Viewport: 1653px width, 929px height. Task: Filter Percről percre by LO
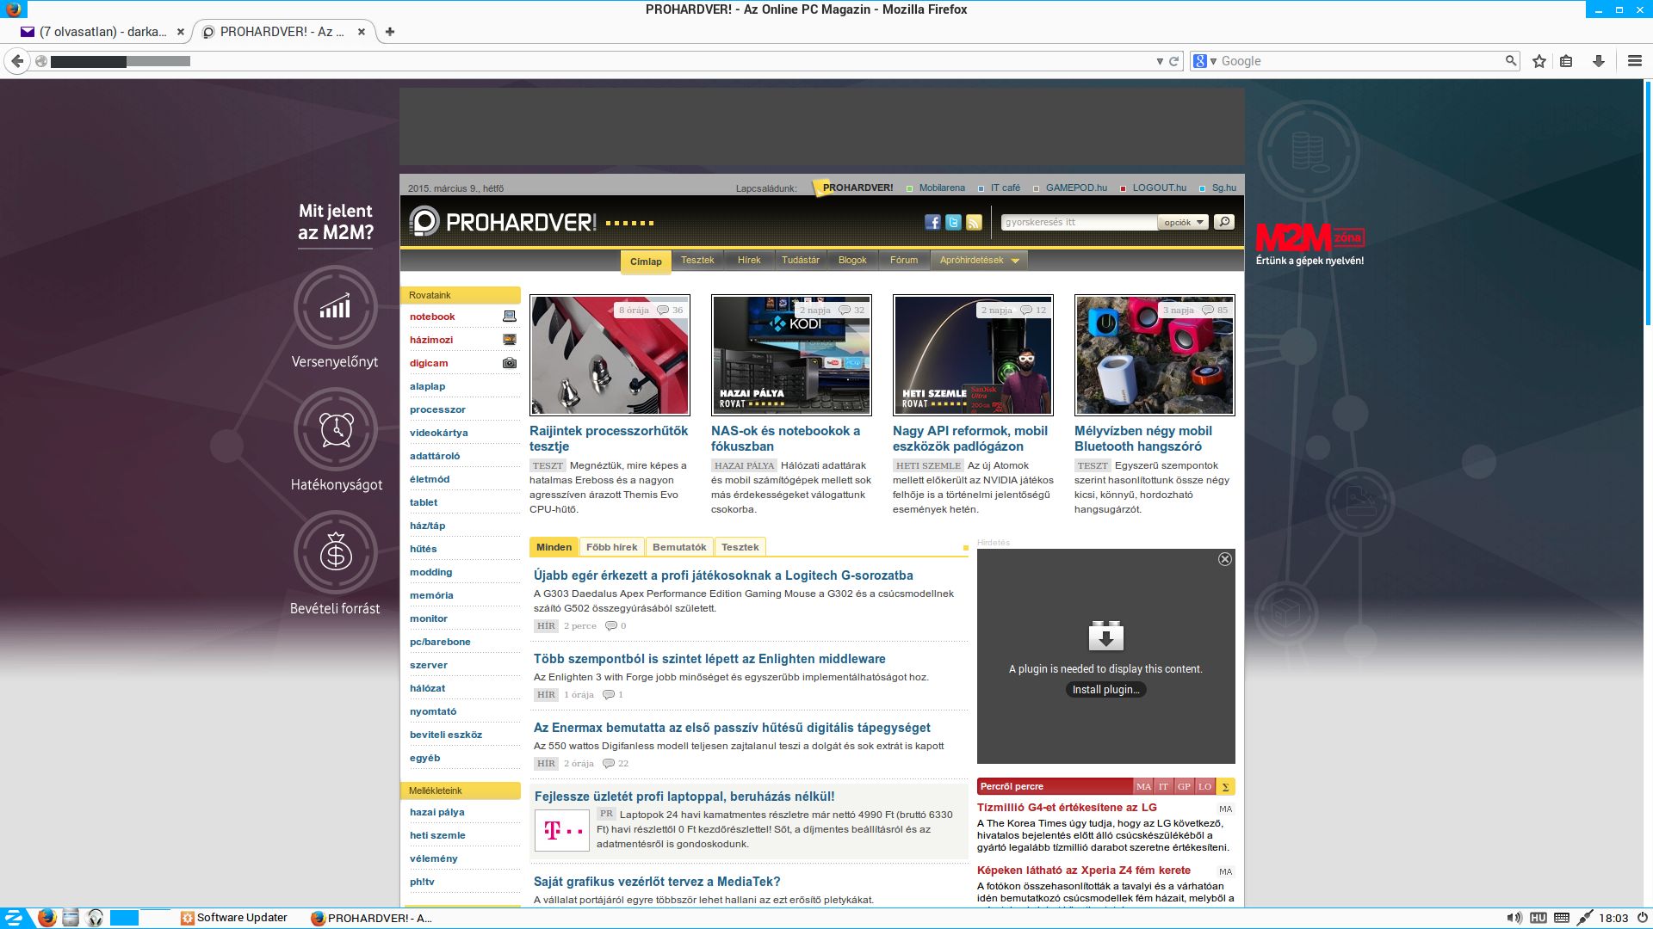pos(1204,786)
